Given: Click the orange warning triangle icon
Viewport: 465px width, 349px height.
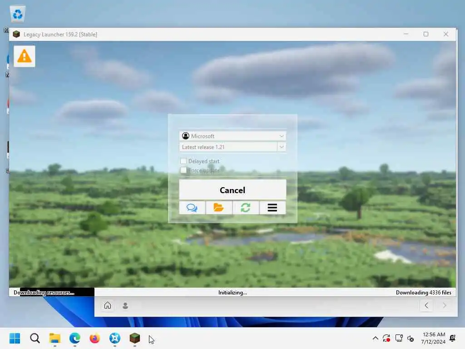Looking at the screenshot, I should [25, 56].
